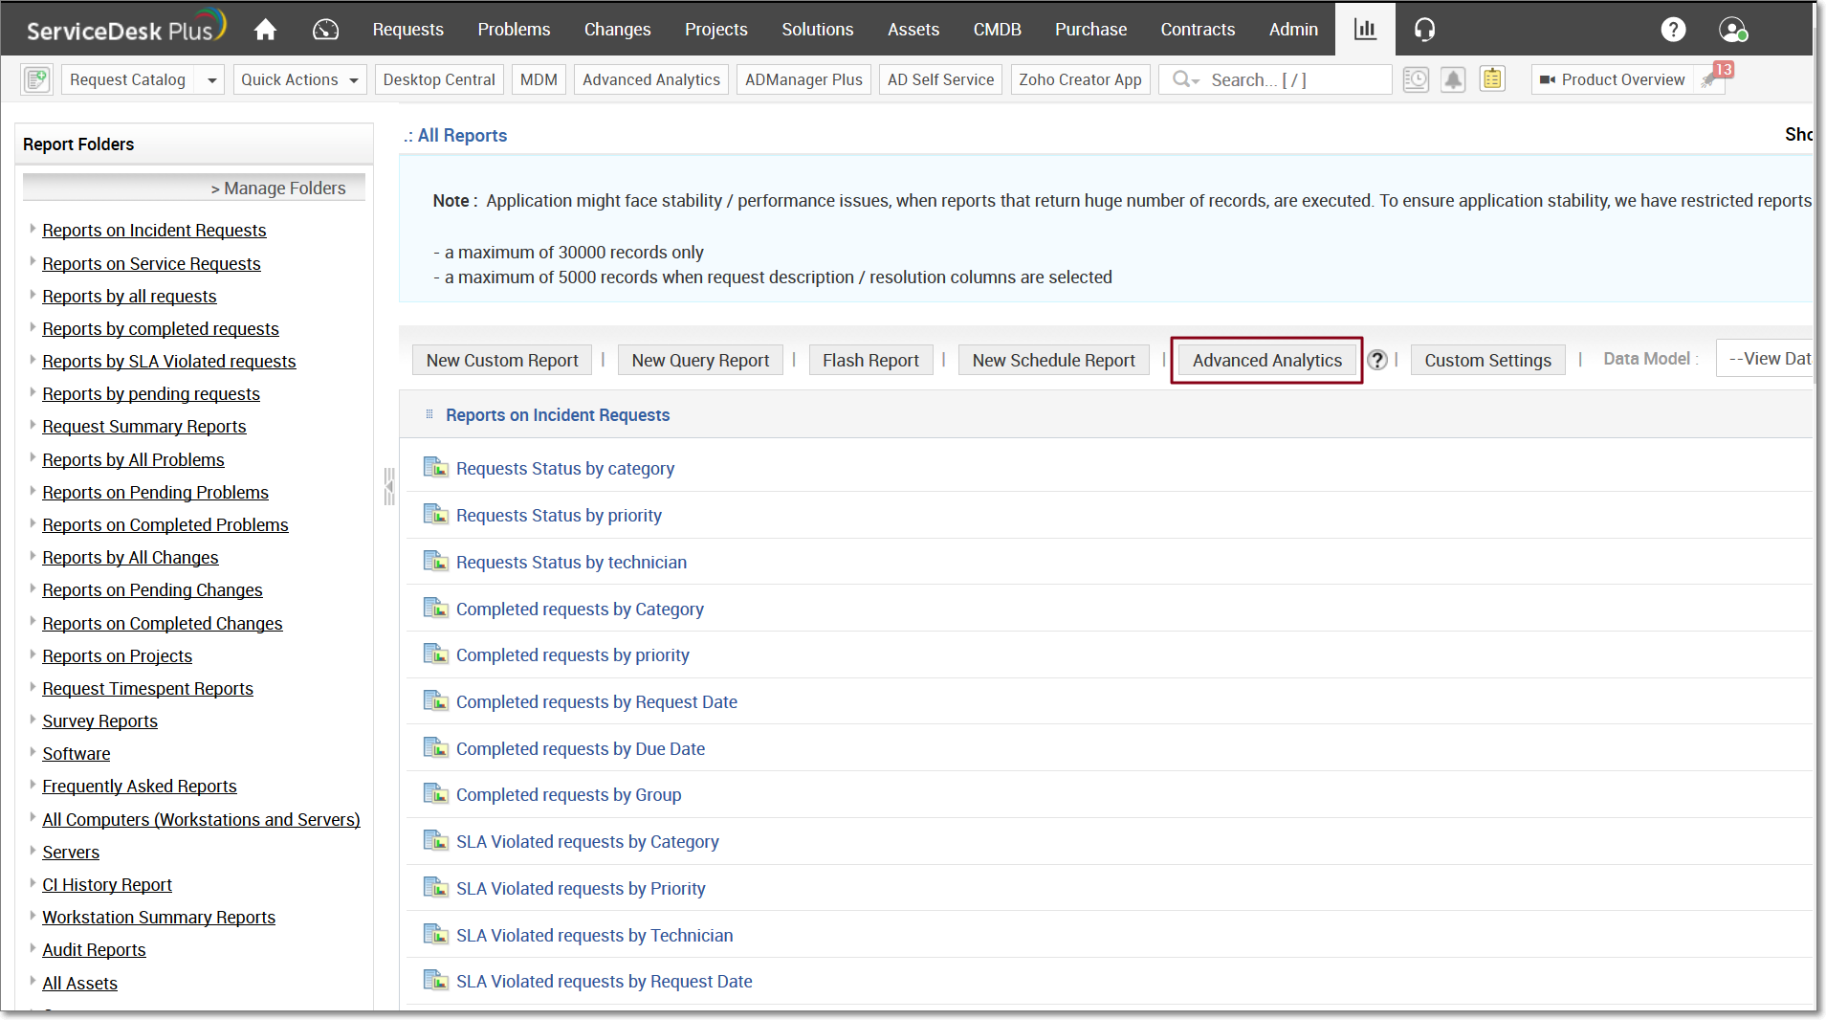This screenshot has width=1826, height=1020.
Task: Open Audit Reports folder
Action: click(94, 949)
